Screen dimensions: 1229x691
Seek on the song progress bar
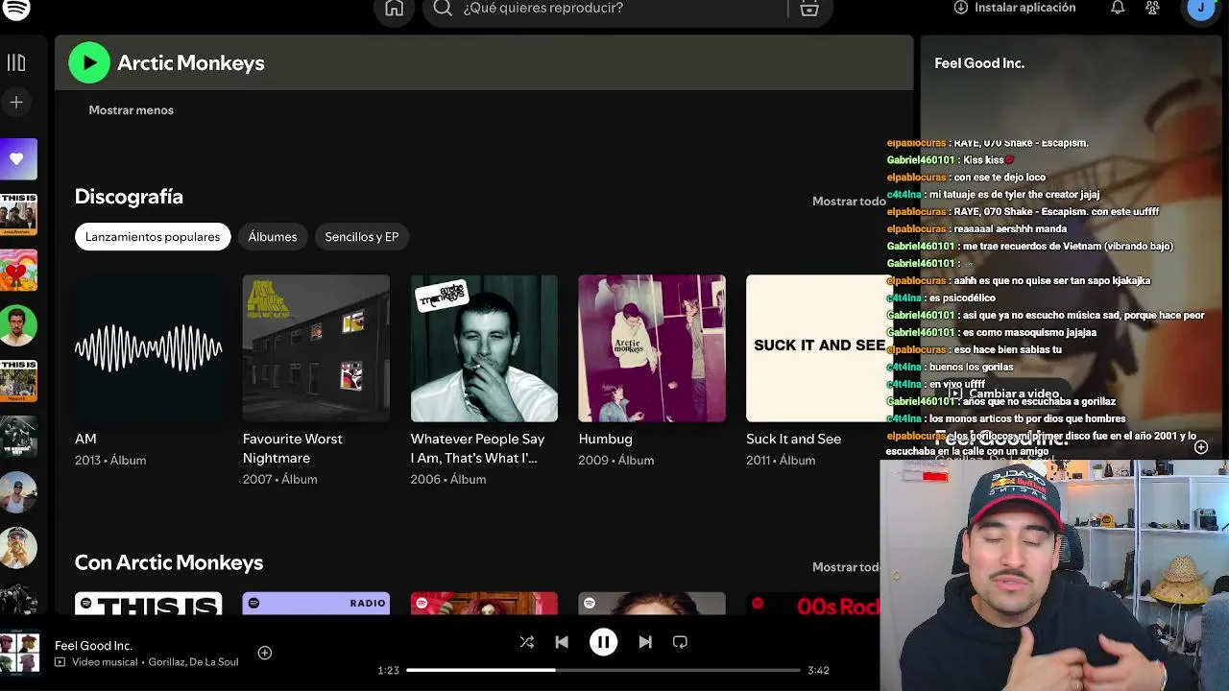[x=603, y=670]
